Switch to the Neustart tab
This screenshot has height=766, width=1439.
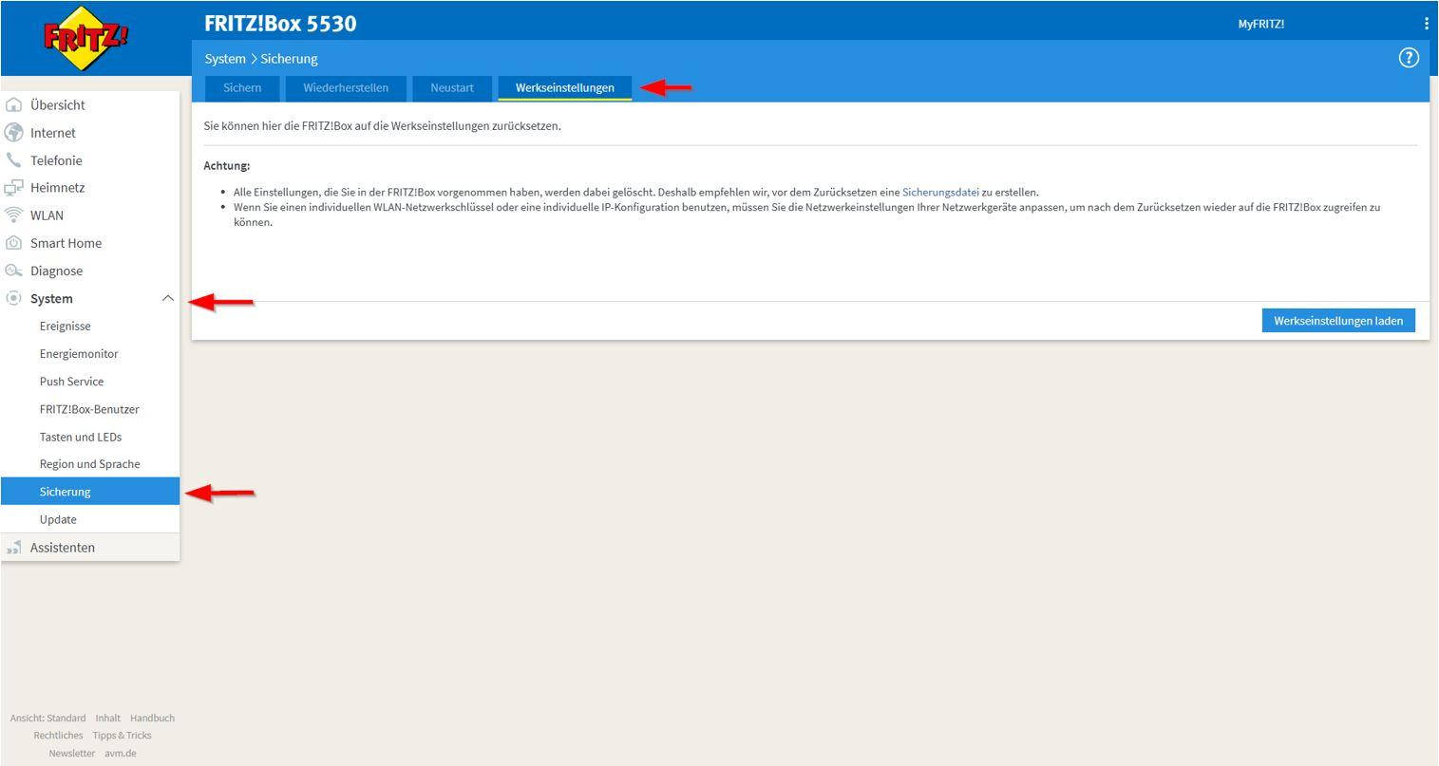[x=452, y=88]
